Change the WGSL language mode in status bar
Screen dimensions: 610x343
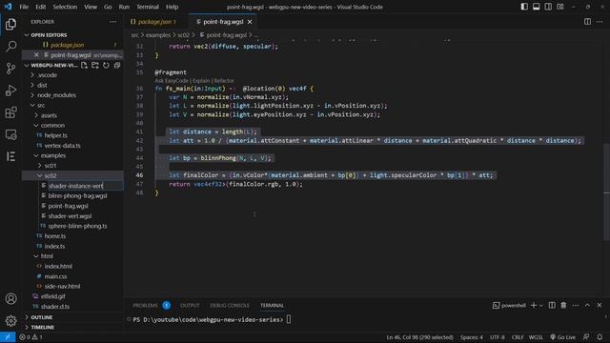[x=536, y=337]
